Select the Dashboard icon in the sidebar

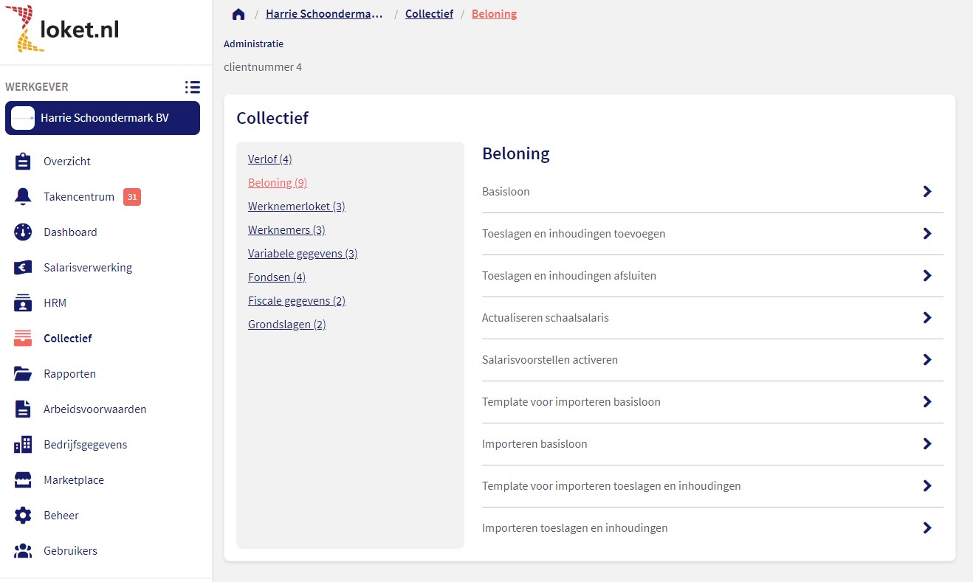point(21,232)
